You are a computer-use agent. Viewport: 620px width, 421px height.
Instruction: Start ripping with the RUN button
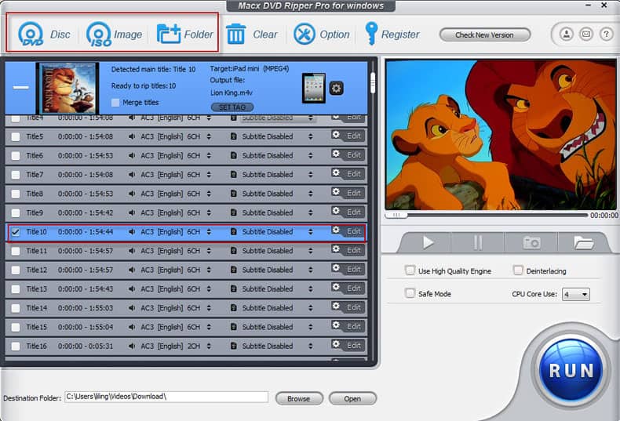pyautogui.click(x=571, y=370)
